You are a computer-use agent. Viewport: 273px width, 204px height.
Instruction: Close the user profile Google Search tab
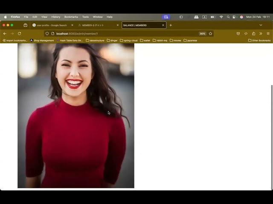(x=72, y=25)
